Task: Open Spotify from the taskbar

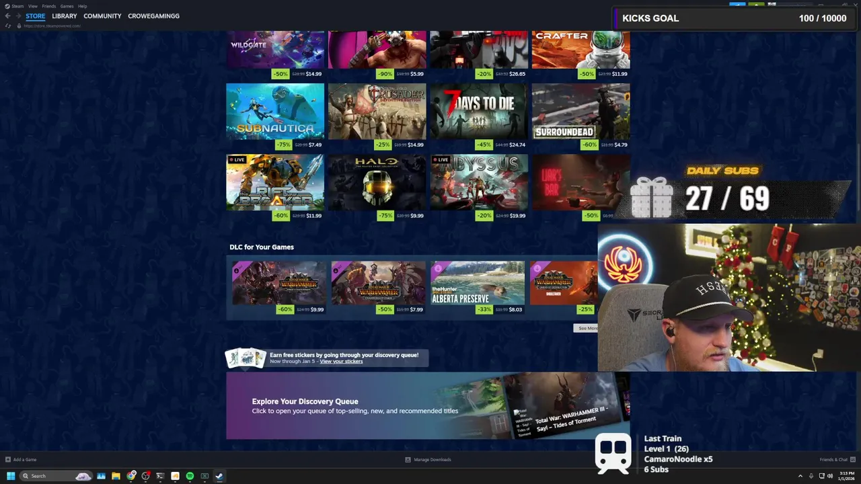Action: [190, 476]
